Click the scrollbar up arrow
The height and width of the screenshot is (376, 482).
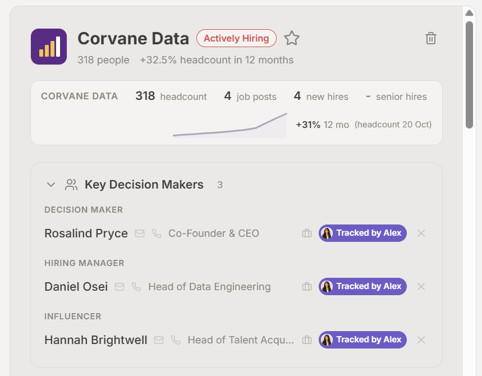pos(469,13)
